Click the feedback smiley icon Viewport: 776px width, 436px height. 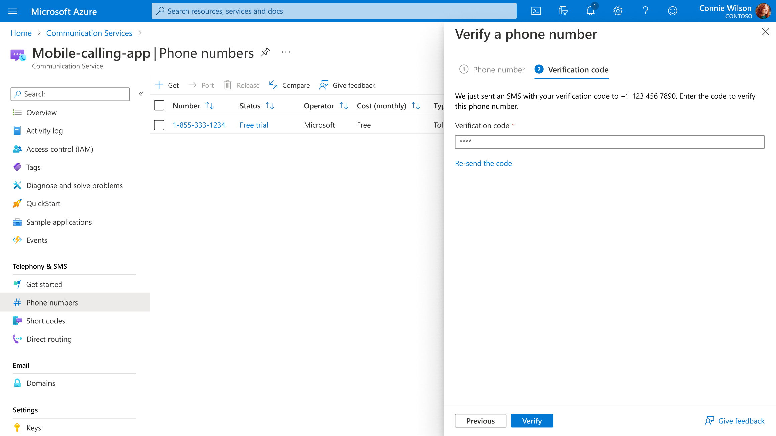(672, 11)
